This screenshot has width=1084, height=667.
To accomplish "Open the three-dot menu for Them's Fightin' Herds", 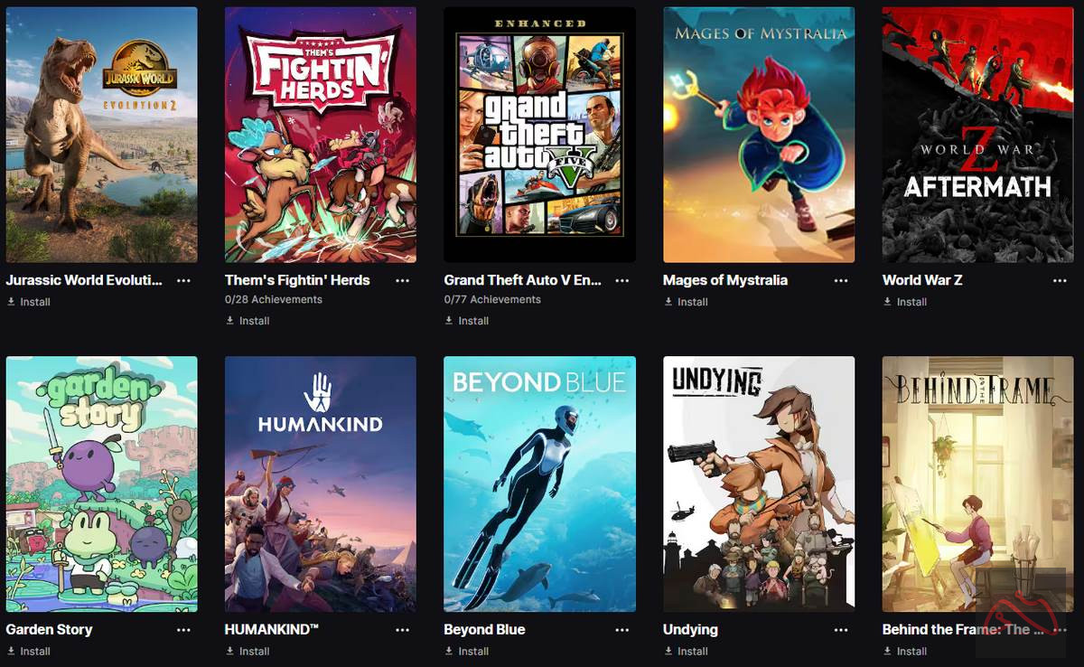I will [x=403, y=280].
